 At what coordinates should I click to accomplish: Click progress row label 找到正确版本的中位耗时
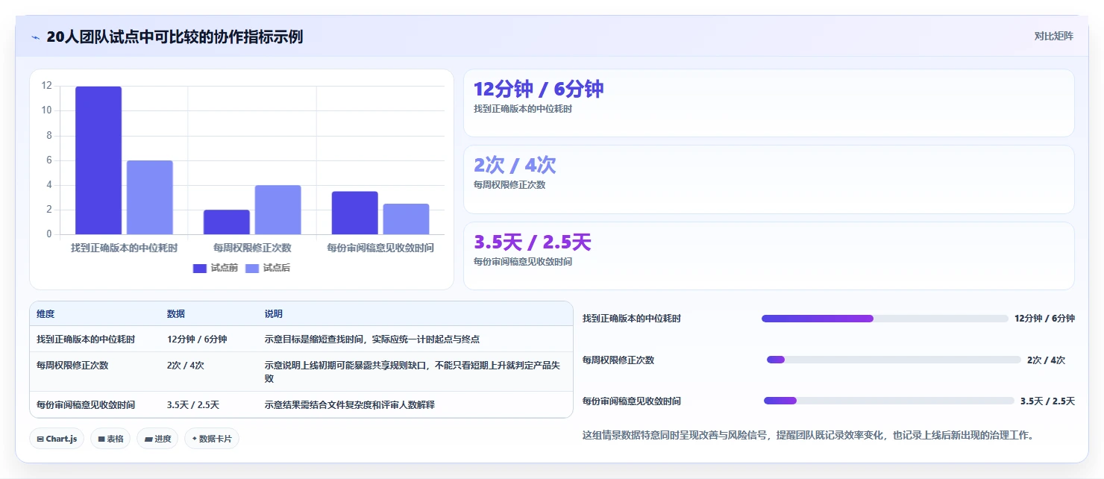coord(632,319)
